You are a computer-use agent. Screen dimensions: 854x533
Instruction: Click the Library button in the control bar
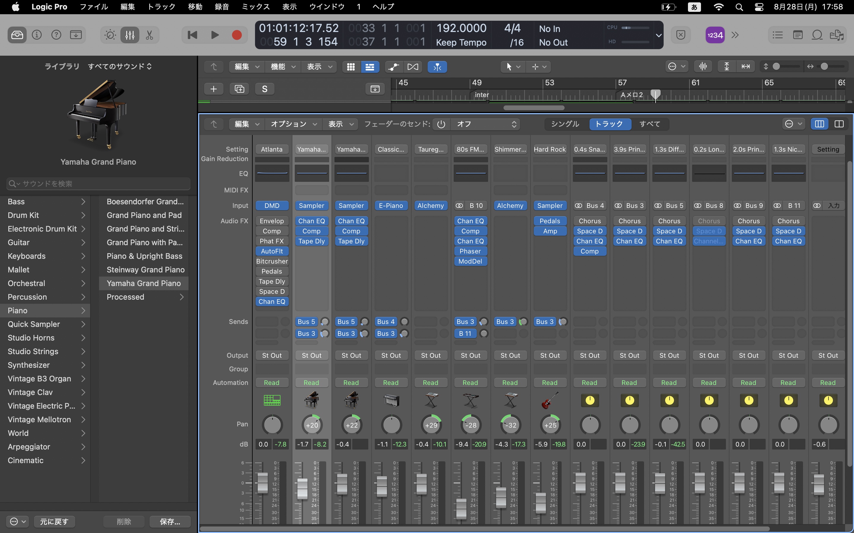[x=17, y=35]
